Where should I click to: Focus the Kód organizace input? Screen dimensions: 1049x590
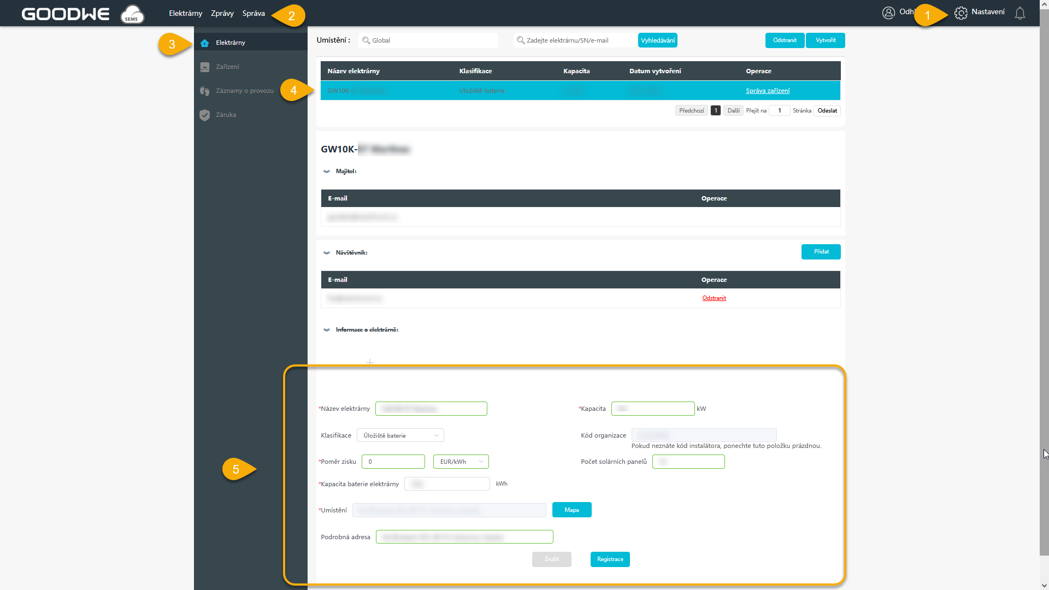[x=704, y=435]
